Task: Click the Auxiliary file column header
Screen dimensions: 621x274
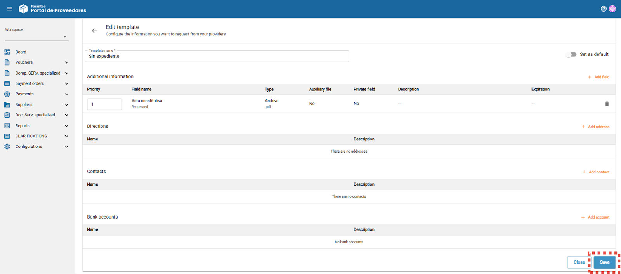Action: pyautogui.click(x=320, y=89)
